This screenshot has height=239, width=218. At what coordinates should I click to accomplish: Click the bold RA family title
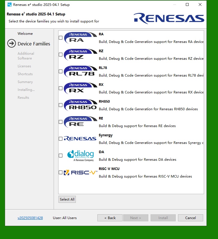(101, 34)
